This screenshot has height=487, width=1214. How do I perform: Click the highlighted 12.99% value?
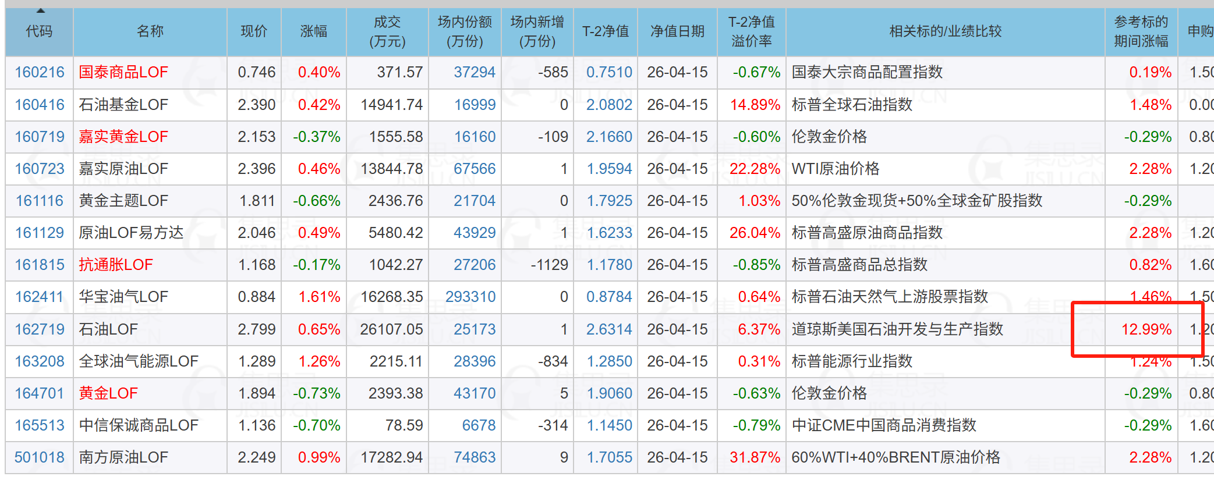(x=1146, y=329)
